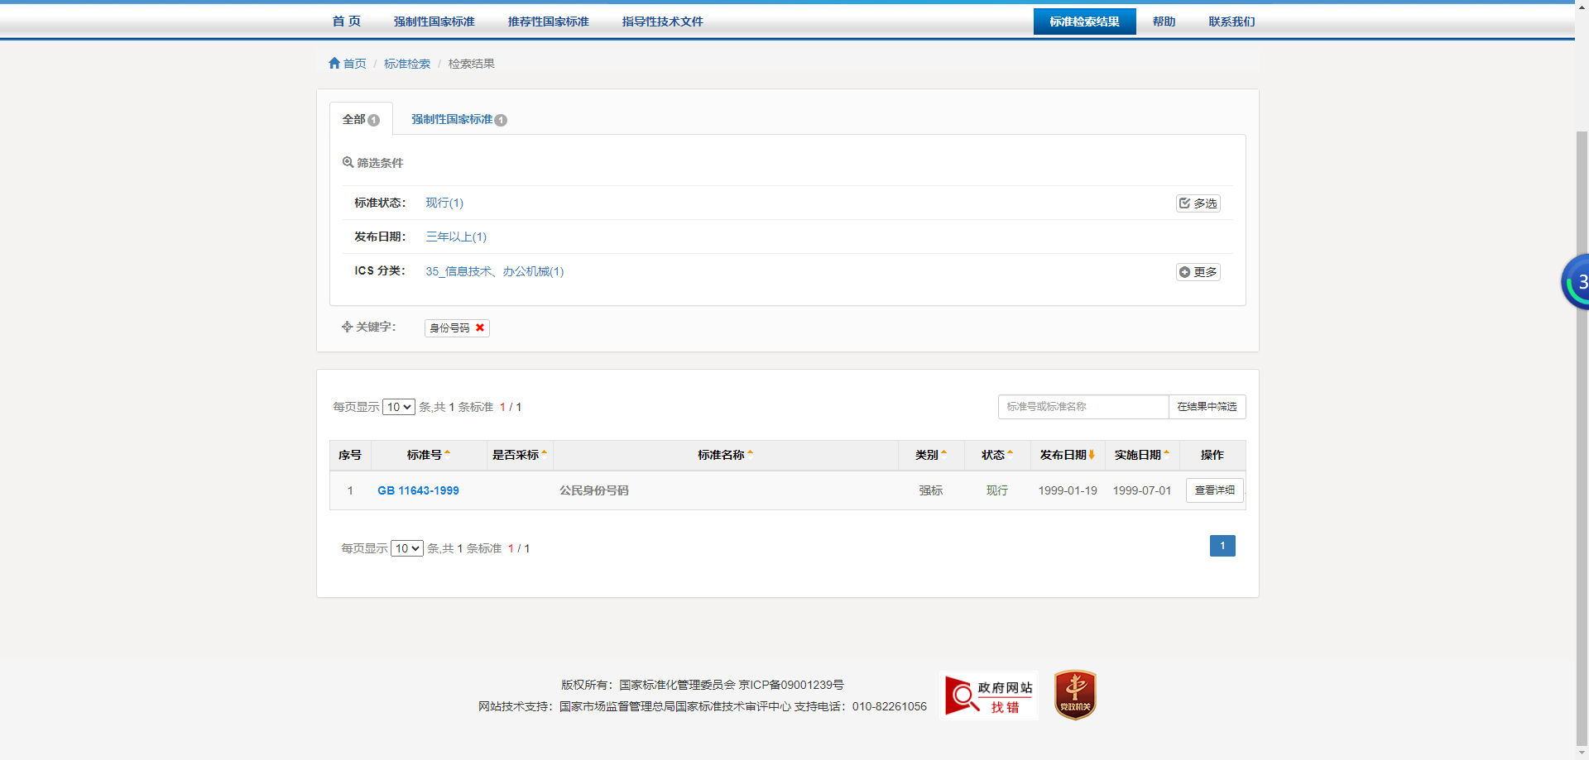Click the 党政机关 emblem in footer
The width and height of the screenshot is (1589, 760).
(x=1075, y=695)
